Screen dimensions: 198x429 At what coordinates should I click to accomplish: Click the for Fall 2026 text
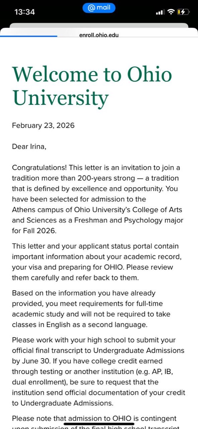click(x=34, y=231)
